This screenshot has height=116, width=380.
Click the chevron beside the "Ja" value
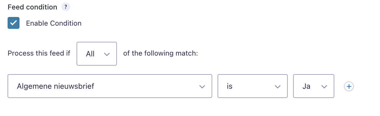pyautogui.click(x=324, y=87)
